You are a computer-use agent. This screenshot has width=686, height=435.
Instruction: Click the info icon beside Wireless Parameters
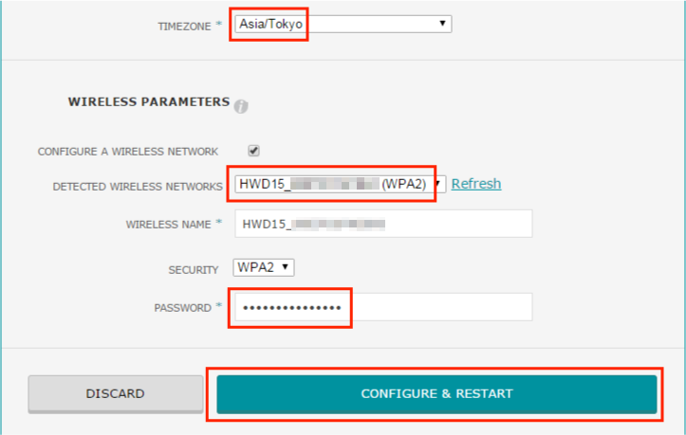241,106
